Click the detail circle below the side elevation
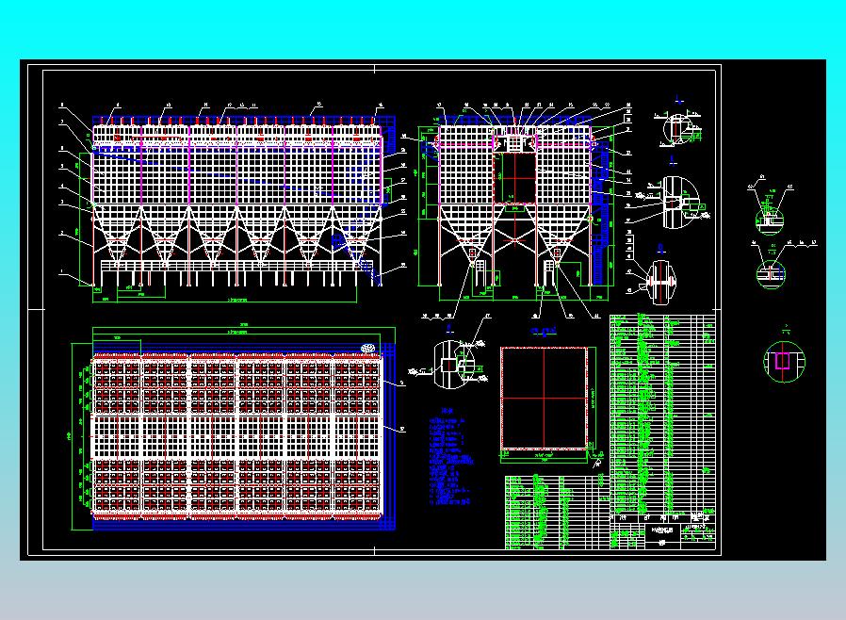This screenshot has height=620, width=846. [x=452, y=365]
